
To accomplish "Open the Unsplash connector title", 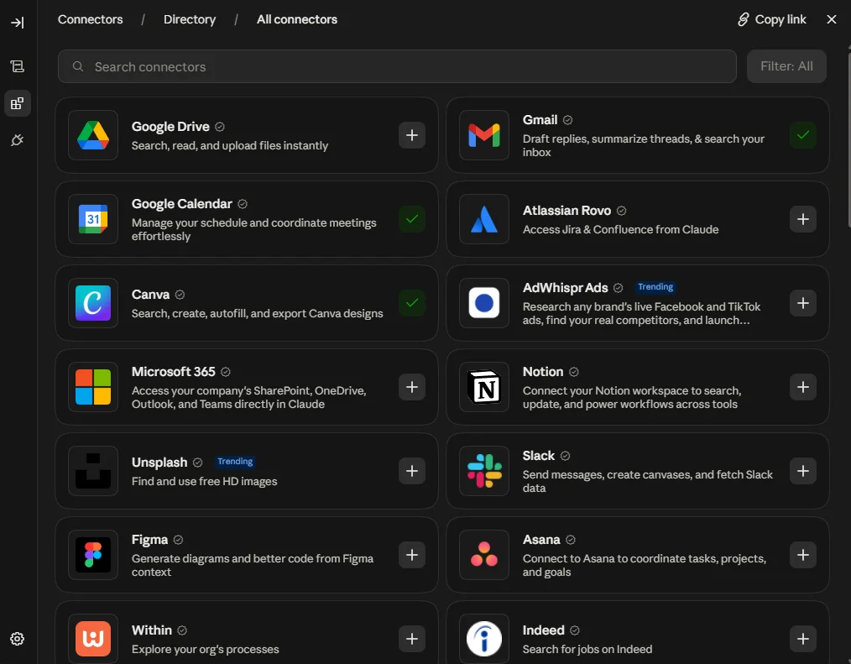I will tap(159, 462).
